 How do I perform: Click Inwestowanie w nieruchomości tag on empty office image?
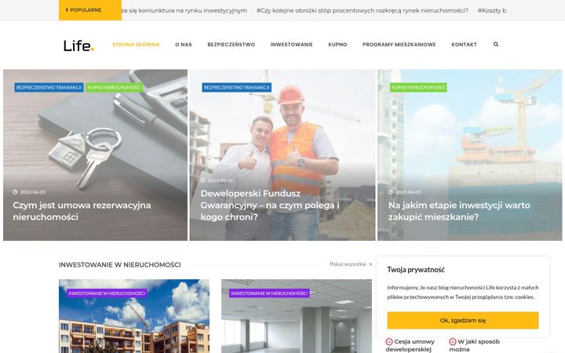coord(269,293)
